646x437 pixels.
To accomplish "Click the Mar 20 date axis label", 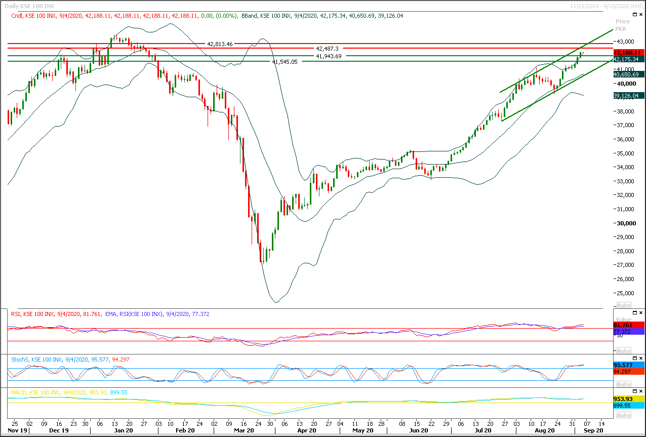I will (x=244, y=430).
